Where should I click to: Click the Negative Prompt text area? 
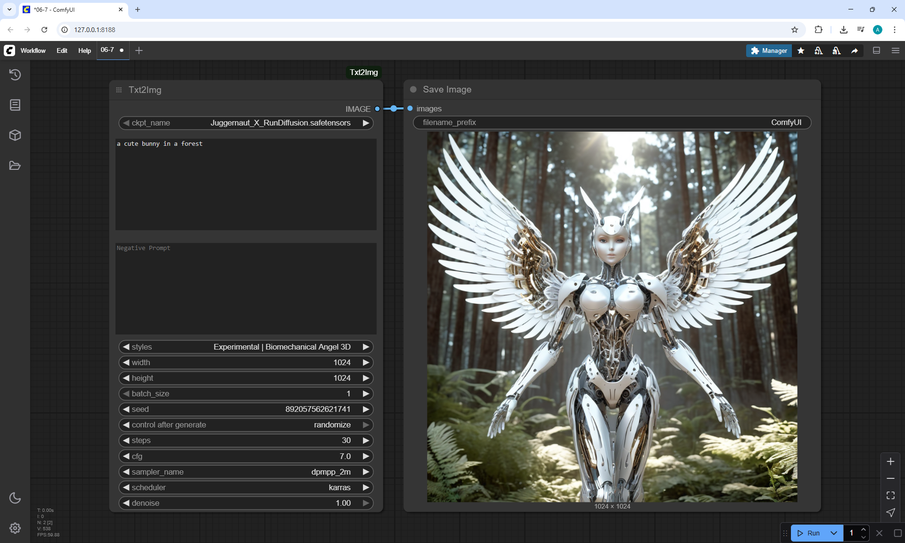click(246, 288)
